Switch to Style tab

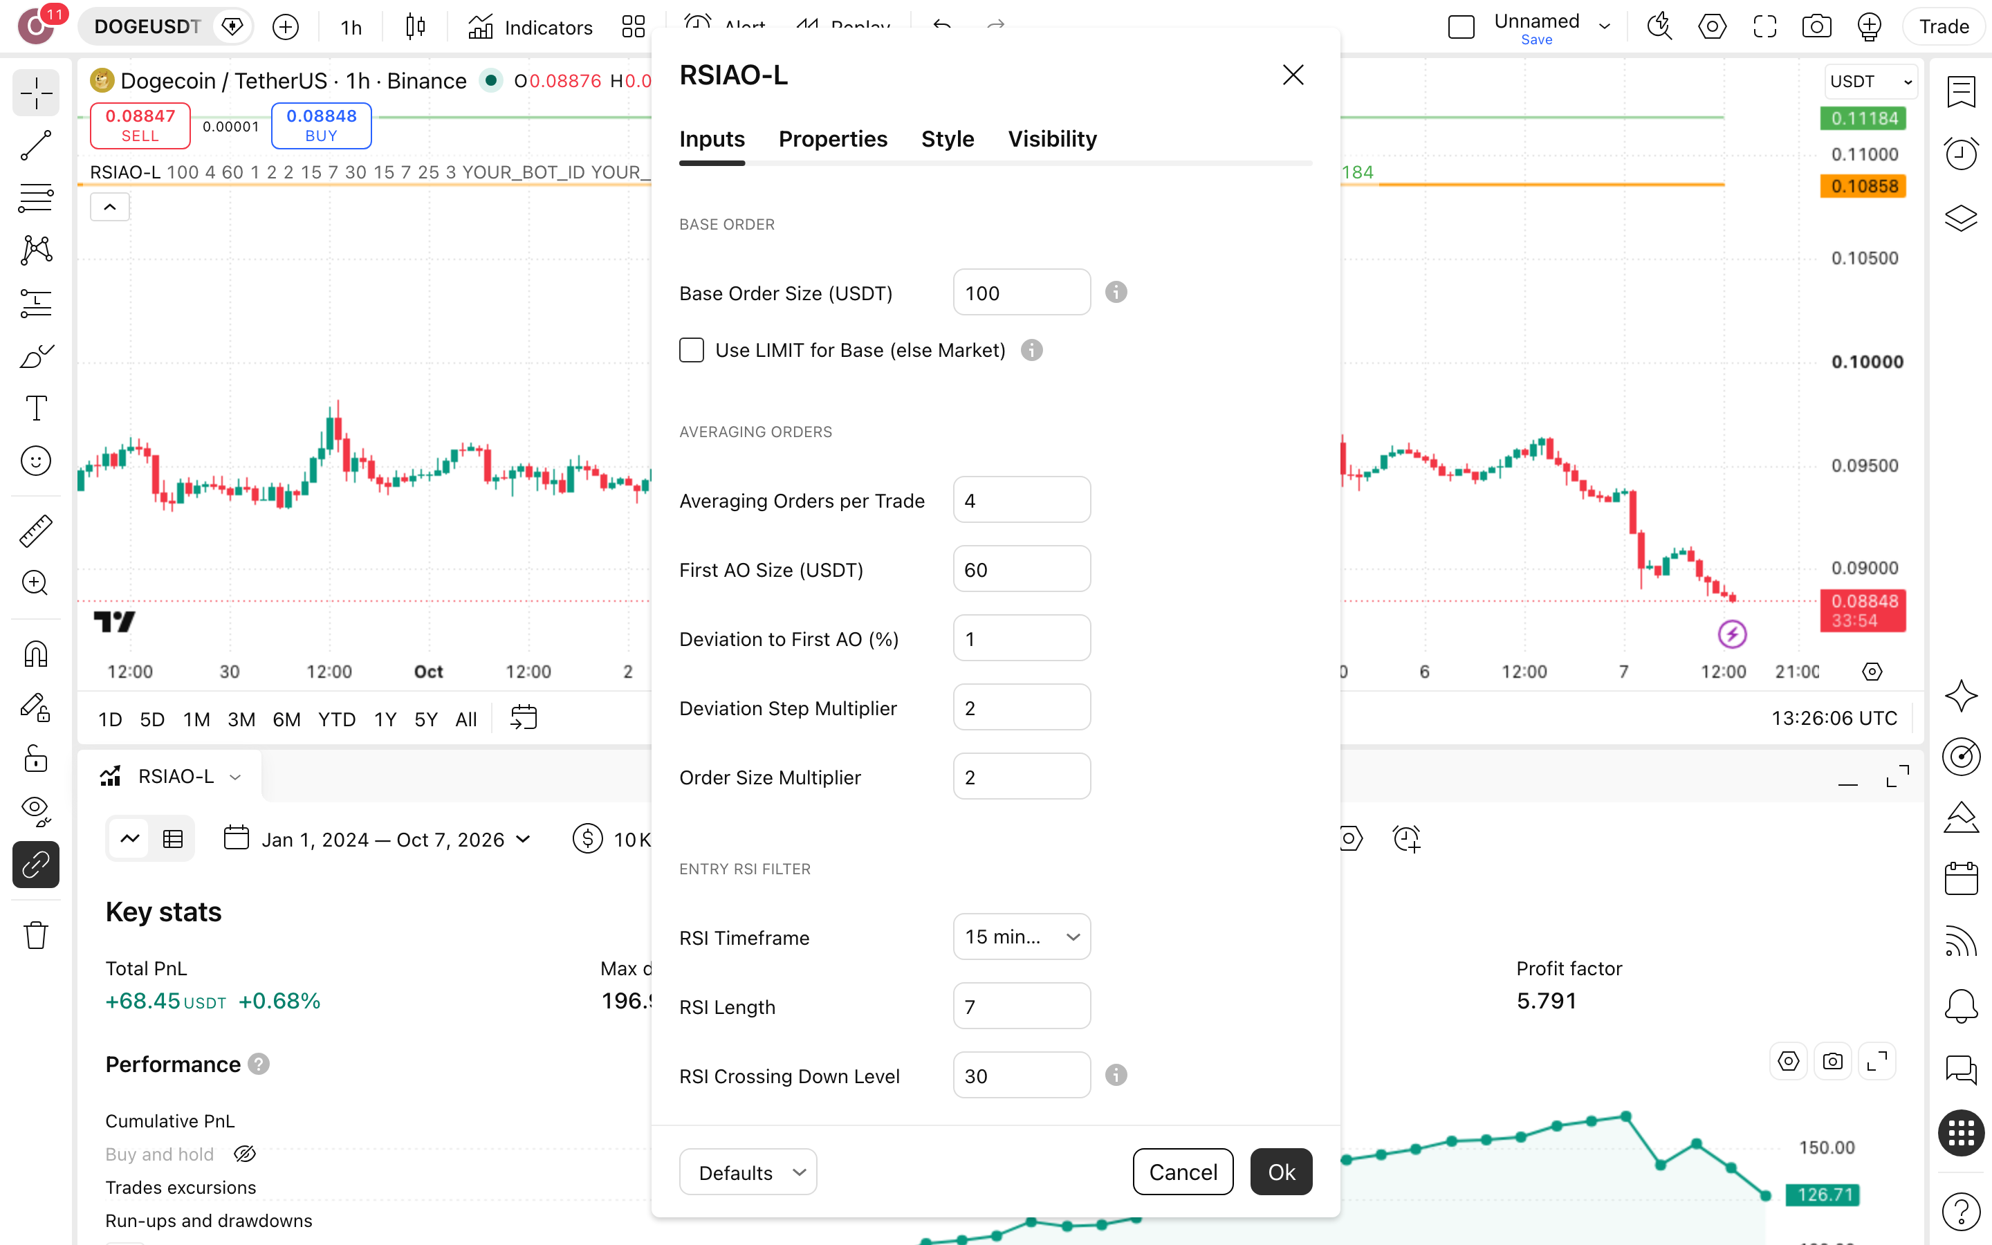pyautogui.click(x=948, y=139)
